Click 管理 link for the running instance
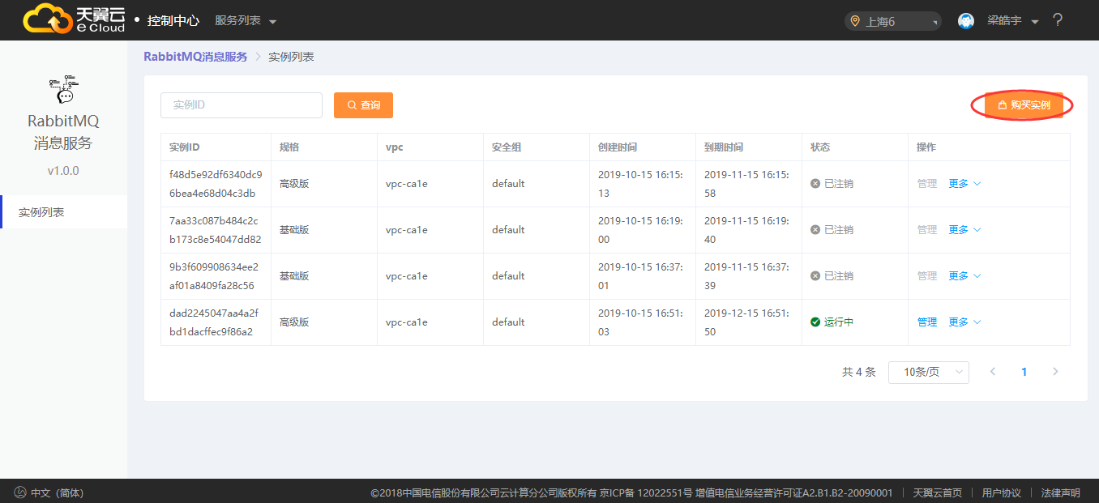 tap(926, 322)
